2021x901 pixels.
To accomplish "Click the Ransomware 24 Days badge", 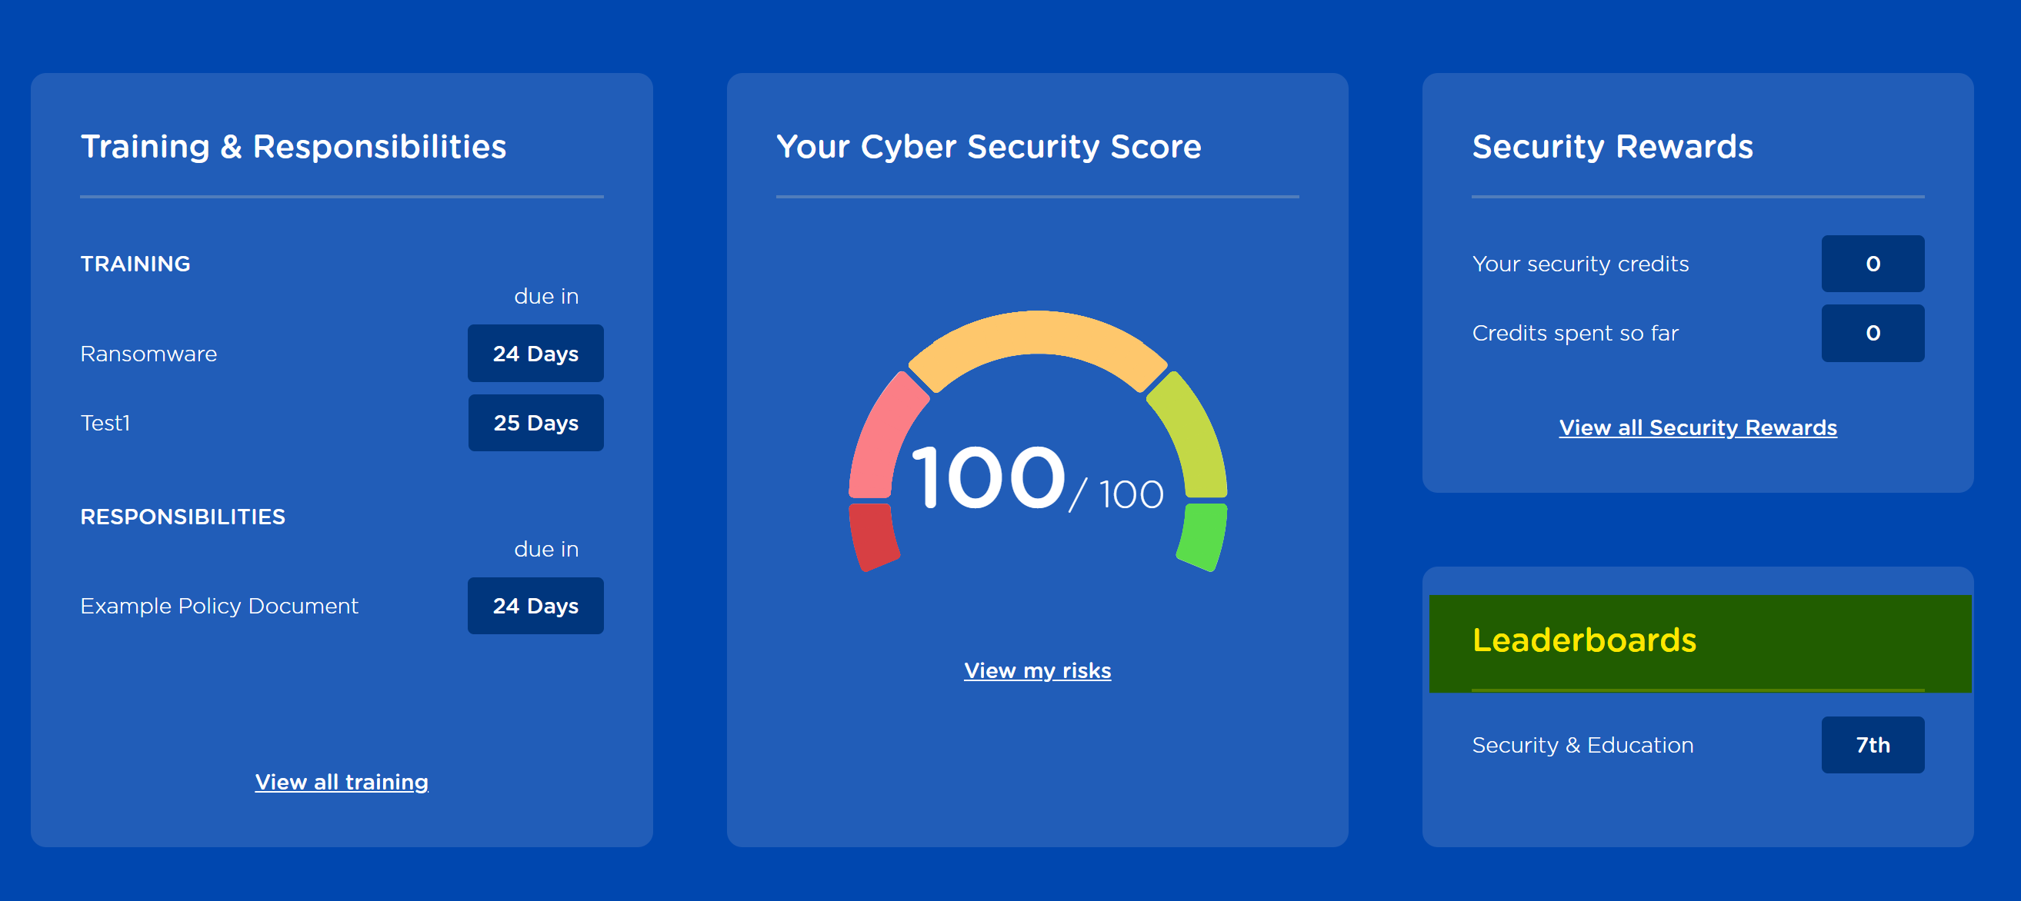I will (536, 353).
